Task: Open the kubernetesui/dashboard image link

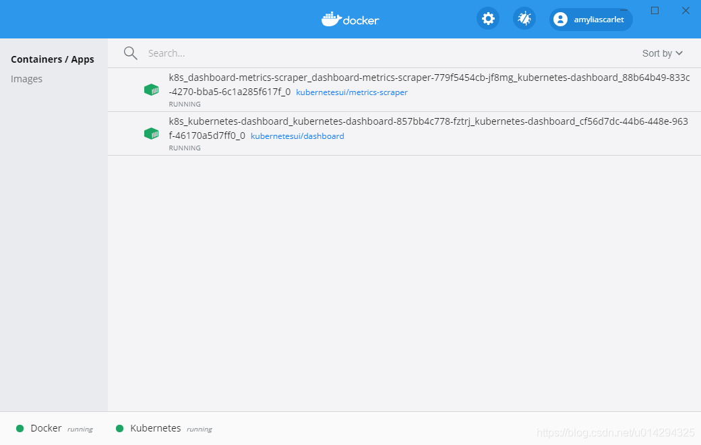Action: tap(297, 136)
